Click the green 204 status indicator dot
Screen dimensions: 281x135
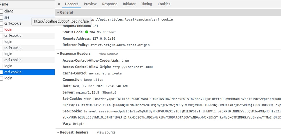(86, 32)
